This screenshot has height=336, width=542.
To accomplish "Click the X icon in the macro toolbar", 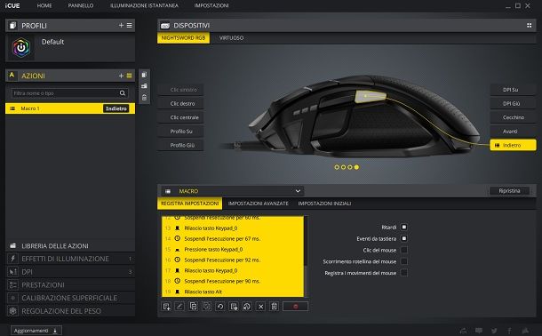I will (x=261, y=307).
